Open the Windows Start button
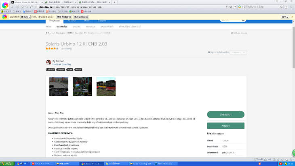 pos(7,164)
